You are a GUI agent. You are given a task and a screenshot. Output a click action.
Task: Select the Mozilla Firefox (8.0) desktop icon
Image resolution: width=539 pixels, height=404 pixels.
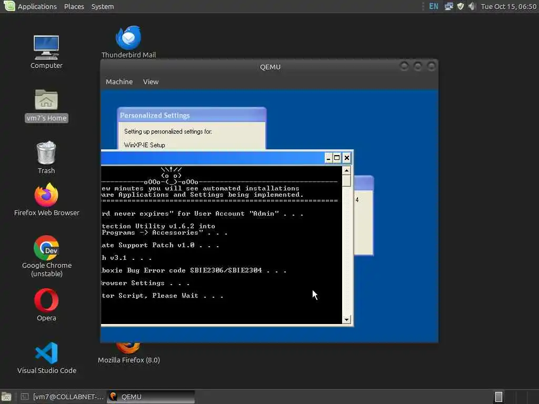point(128,354)
